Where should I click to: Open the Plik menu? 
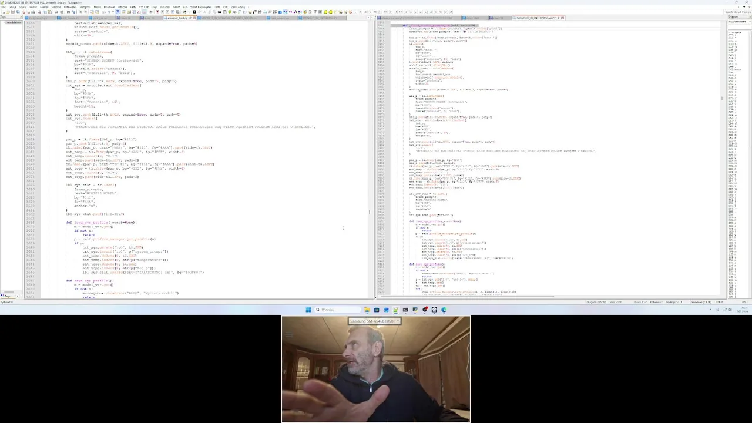point(4,7)
